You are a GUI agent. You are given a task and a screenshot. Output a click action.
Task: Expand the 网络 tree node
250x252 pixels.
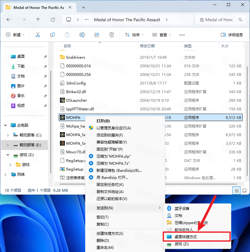tap(6, 175)
